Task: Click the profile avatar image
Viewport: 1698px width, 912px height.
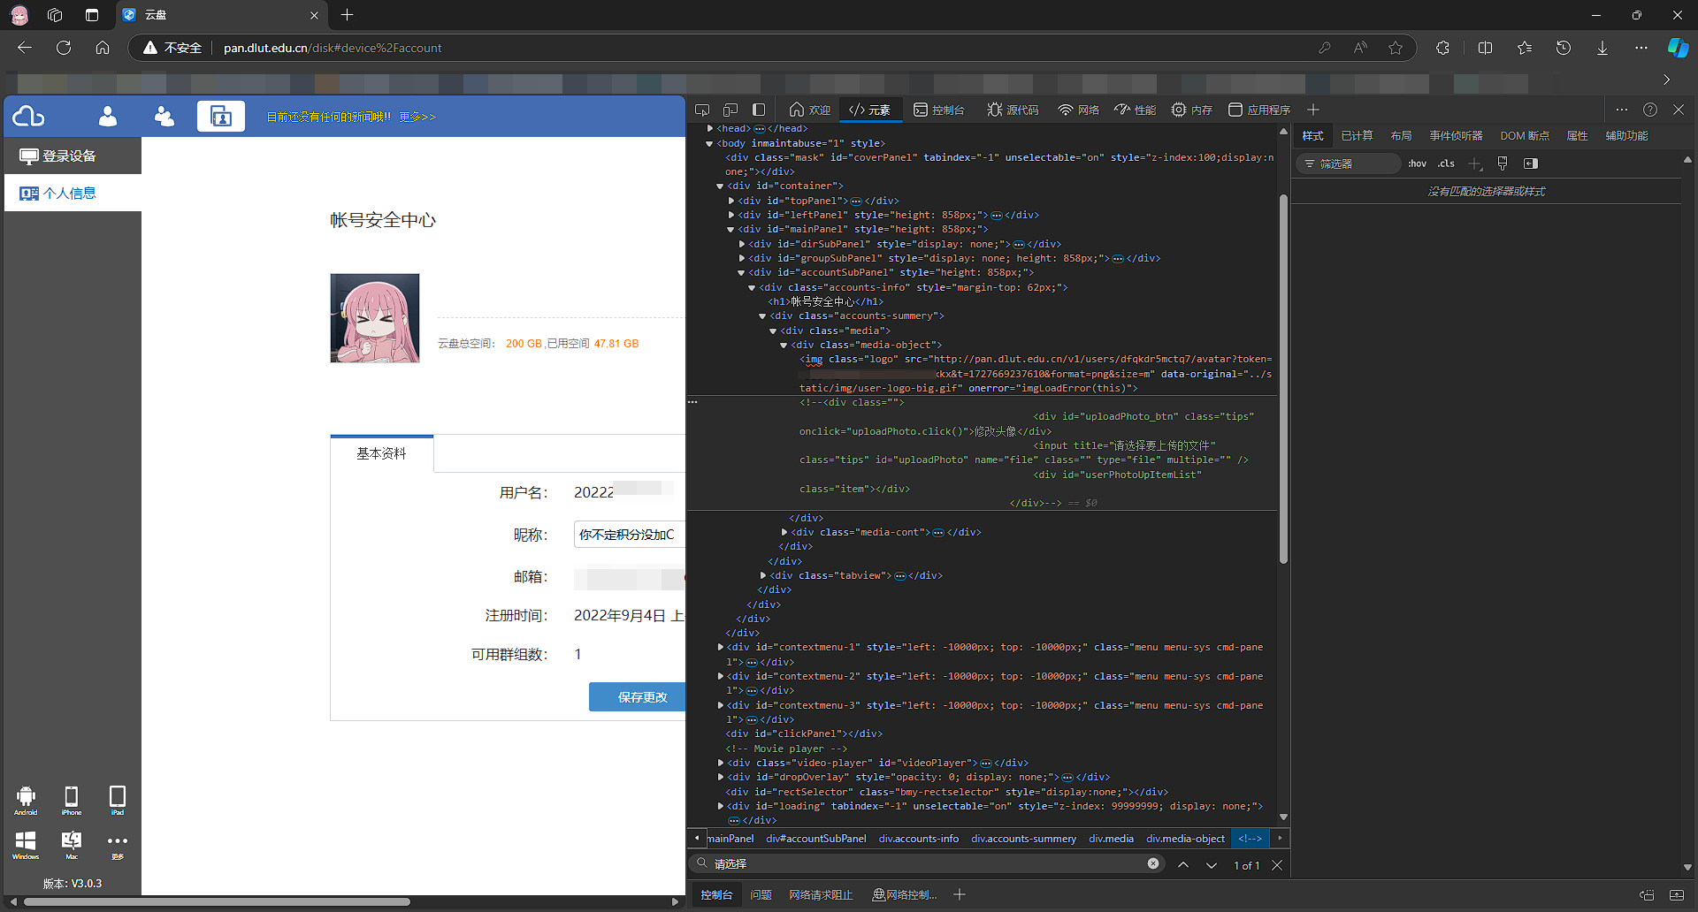Action: click(375, 318)
